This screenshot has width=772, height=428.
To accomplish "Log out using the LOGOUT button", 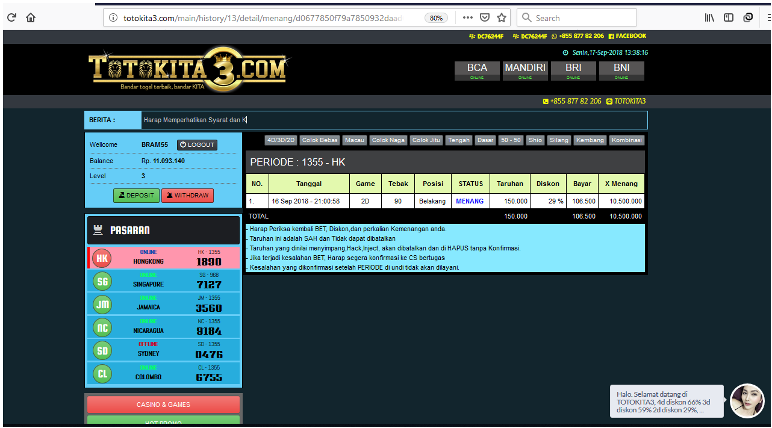I will [197, 145].
